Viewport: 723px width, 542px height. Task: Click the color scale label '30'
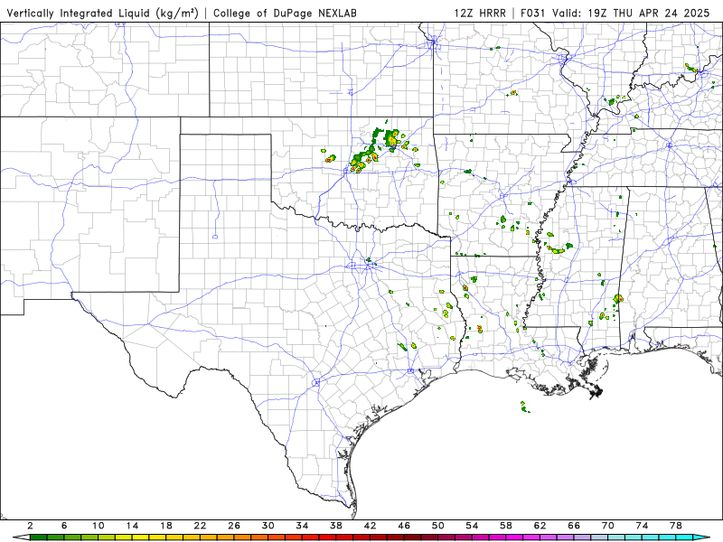(x=268, y=526)
